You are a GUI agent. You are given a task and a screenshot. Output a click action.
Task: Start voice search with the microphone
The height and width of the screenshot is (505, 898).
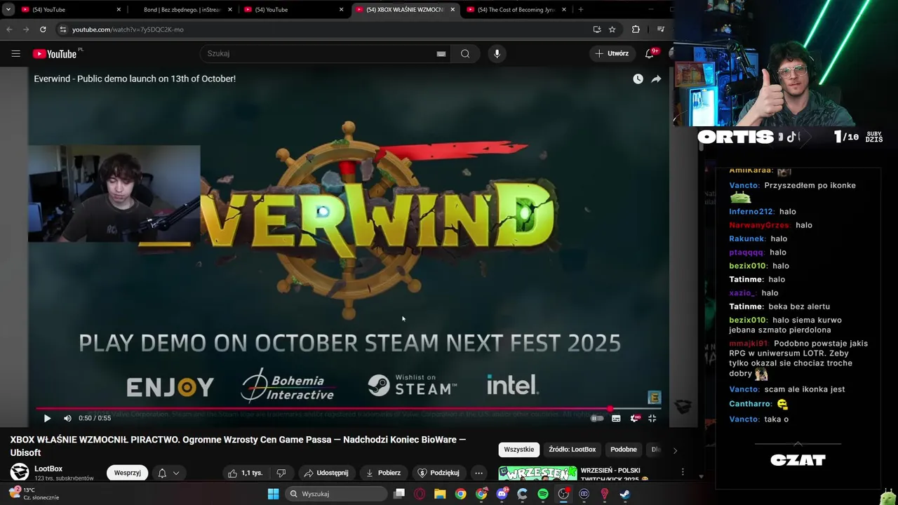(497, 54)
